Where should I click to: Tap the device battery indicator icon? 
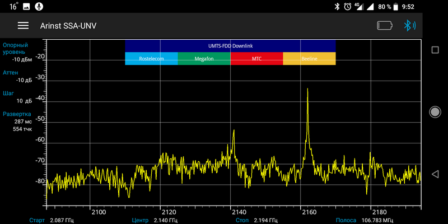click(385, 26)
